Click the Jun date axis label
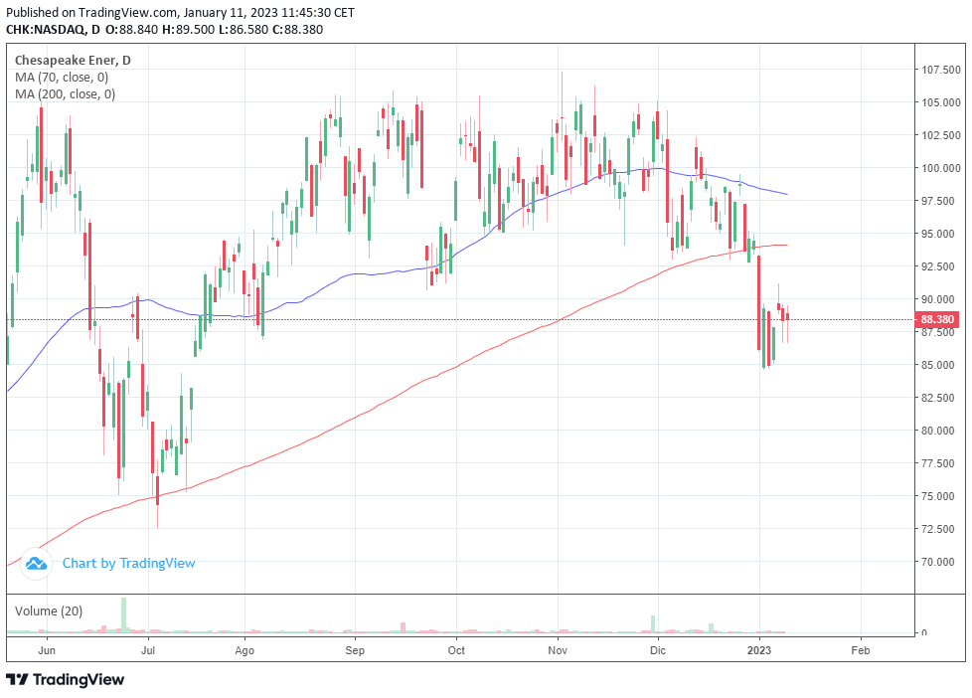The height and width of the screenshot is (698, 972). point(47,650)
